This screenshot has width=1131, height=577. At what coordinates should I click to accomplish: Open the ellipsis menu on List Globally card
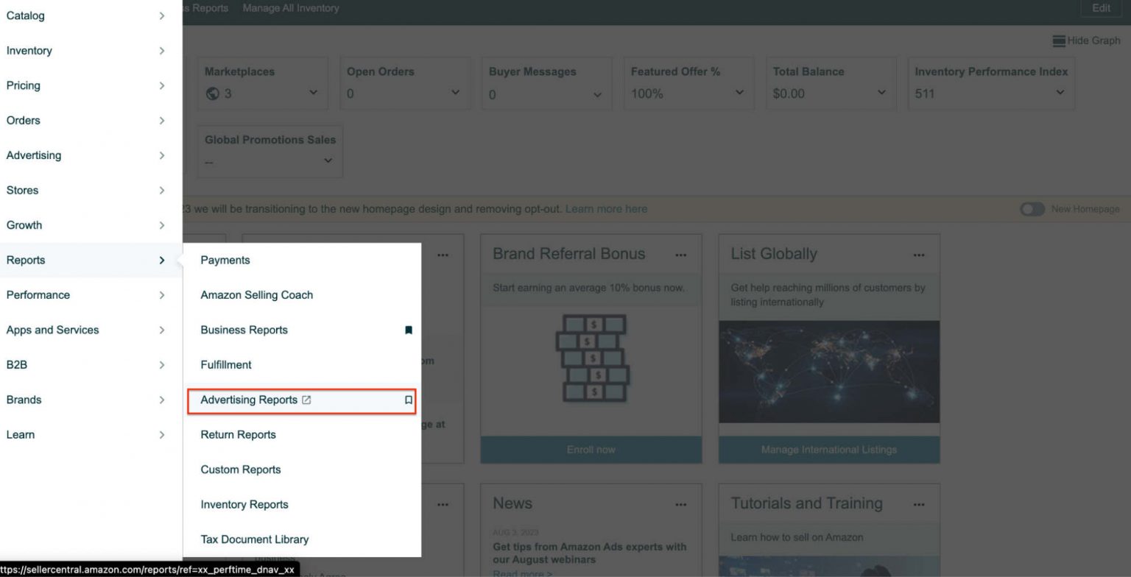[x=919, y=253]
